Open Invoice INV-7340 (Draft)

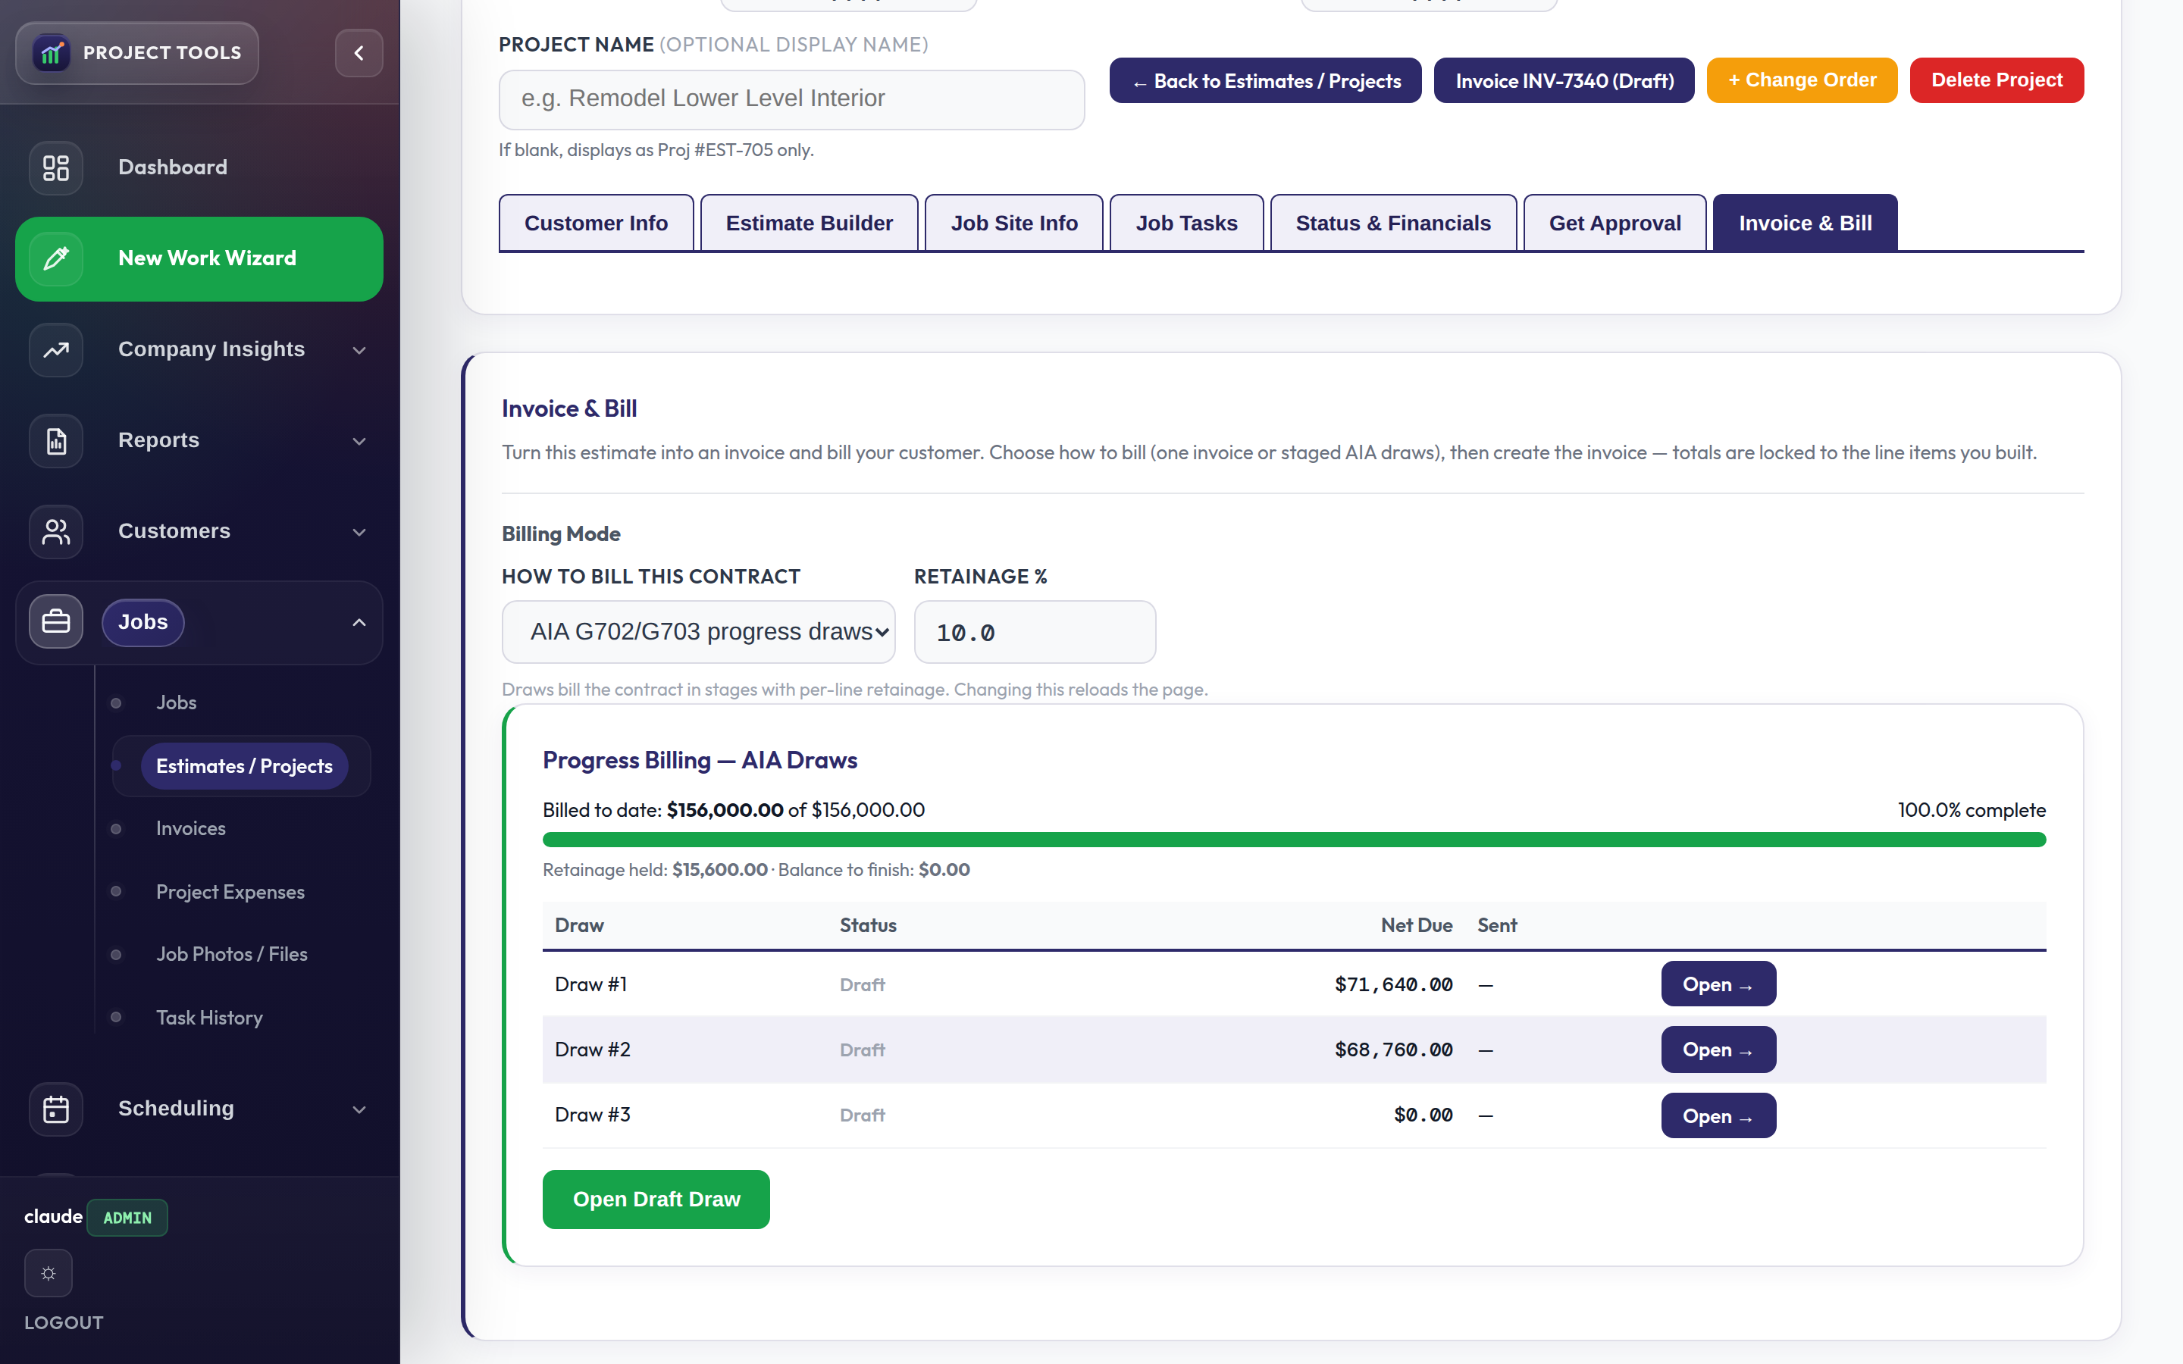click(1564, 80)
